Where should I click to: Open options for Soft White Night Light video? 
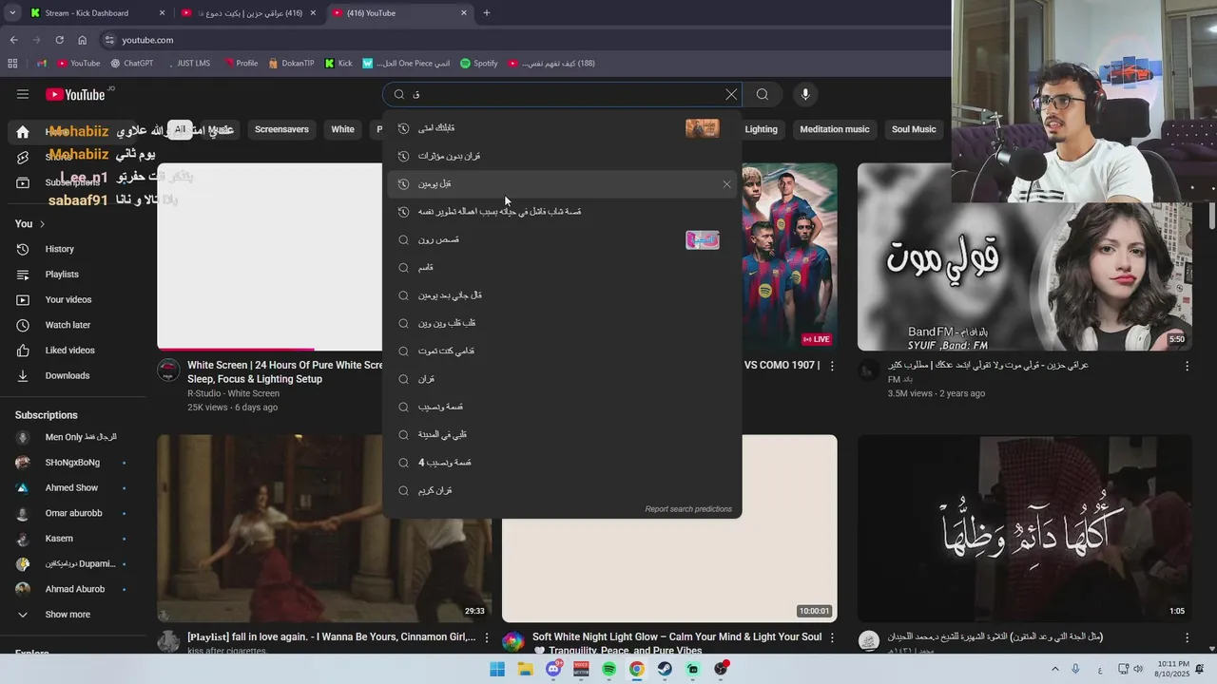tap(832, 637)
